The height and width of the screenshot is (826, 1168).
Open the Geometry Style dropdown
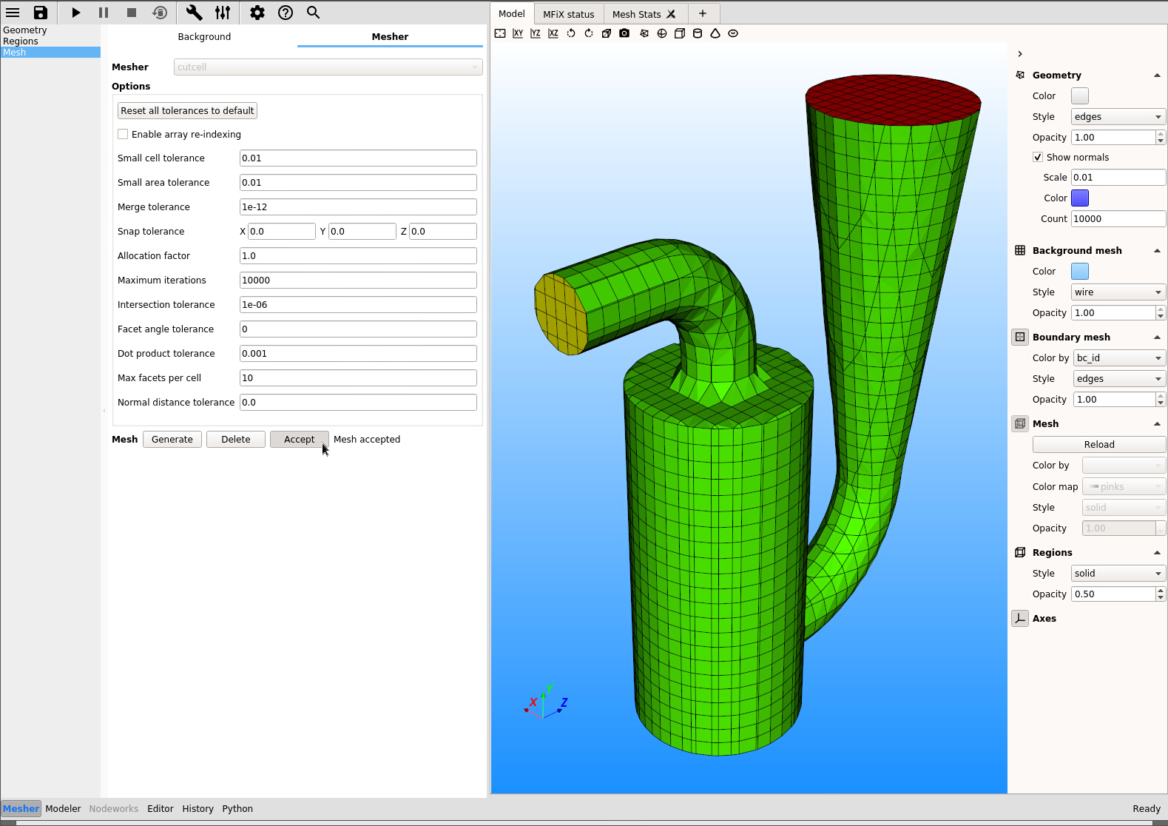pyautogui.click(x=1117, y=117)
